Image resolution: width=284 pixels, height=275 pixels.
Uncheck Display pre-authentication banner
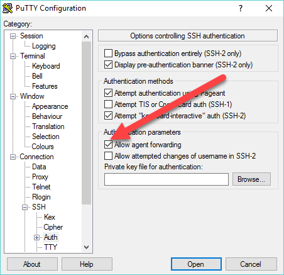point(108,65)
